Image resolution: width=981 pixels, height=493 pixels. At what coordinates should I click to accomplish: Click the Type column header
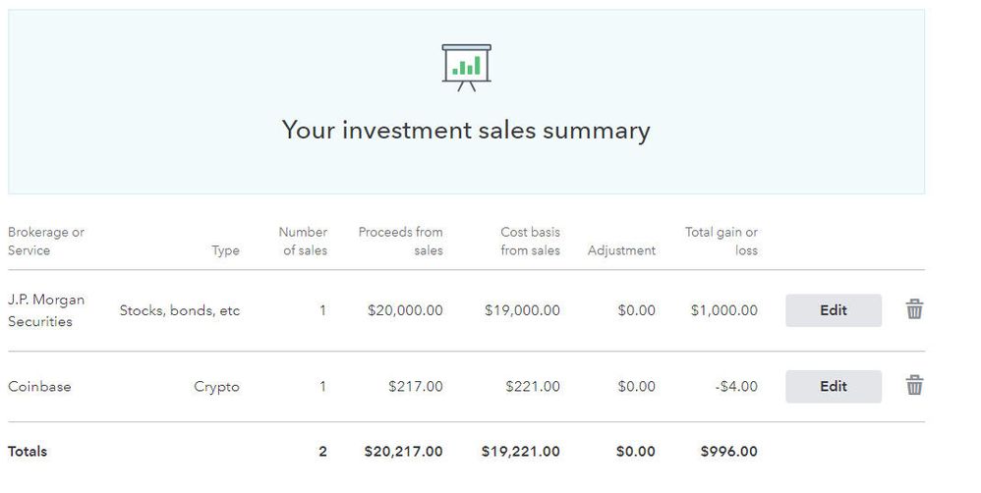click(x=225, y=250)
